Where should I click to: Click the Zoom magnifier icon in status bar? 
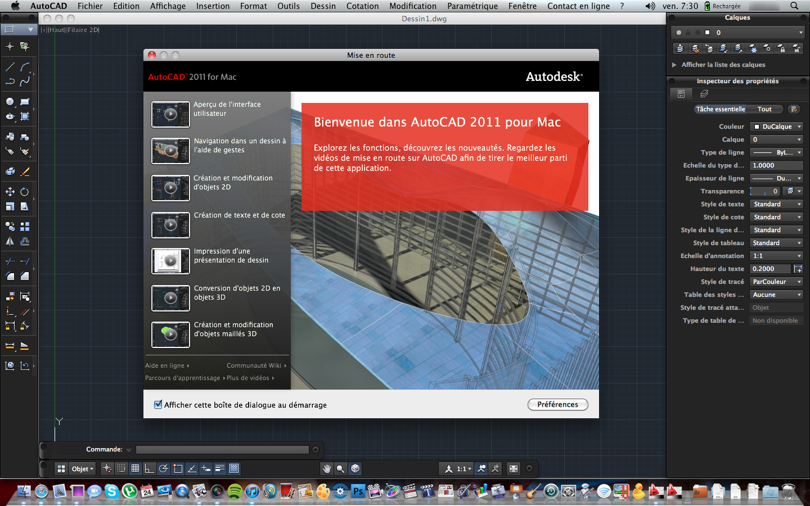click(340, 468)
